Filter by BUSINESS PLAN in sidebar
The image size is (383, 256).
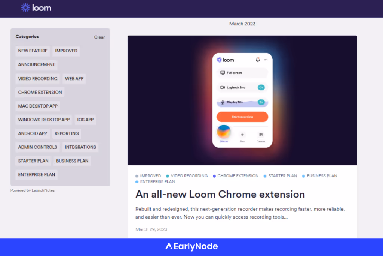point(72,161)
